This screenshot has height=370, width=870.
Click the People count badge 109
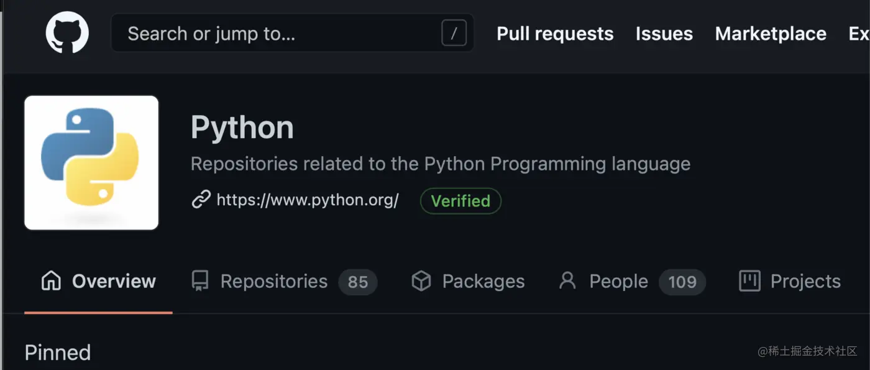click(x=682, y=282)
